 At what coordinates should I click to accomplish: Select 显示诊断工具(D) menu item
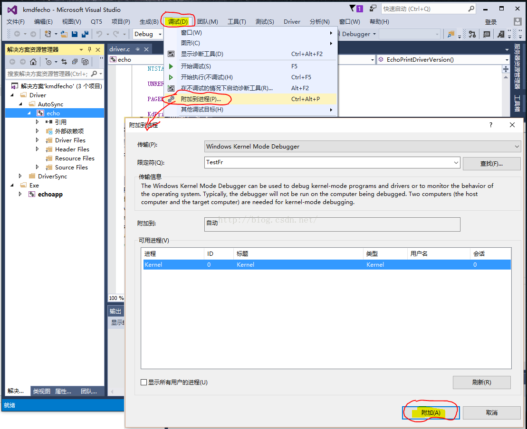[251, 54]
